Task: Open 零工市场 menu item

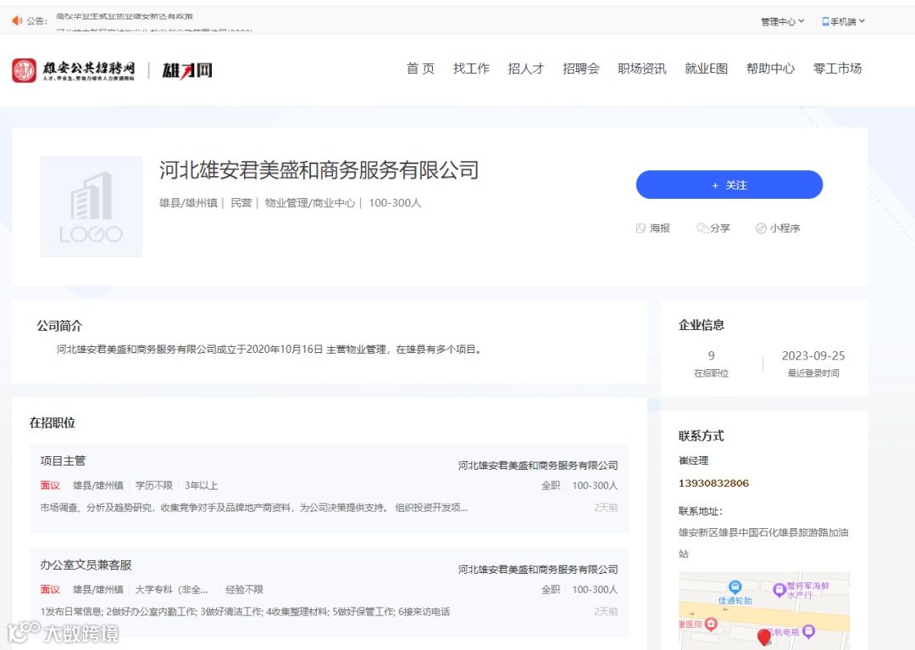Action: pos(837,69)
